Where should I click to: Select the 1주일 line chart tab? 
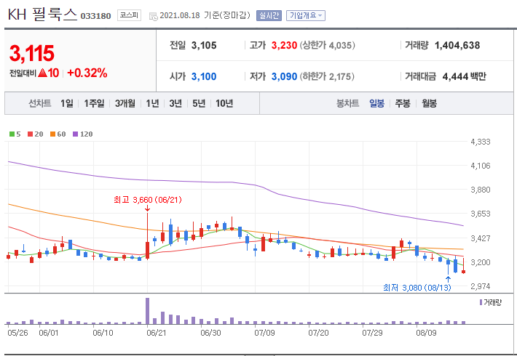94,104
